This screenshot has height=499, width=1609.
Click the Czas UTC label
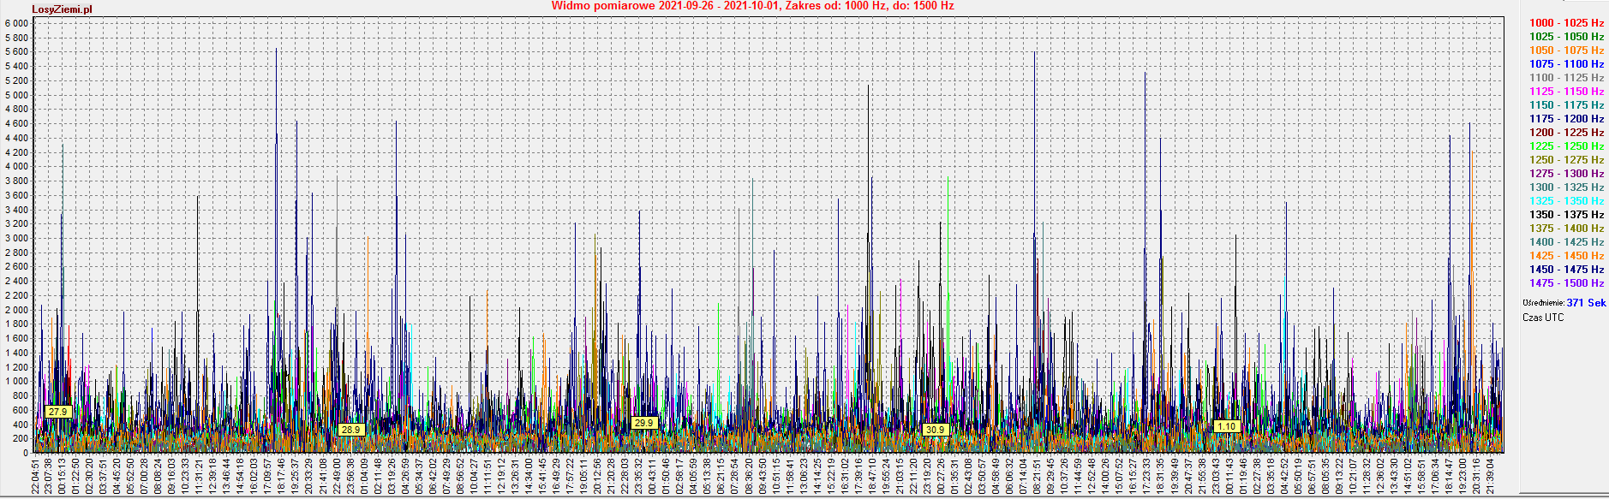click(x=1542, y=318)
